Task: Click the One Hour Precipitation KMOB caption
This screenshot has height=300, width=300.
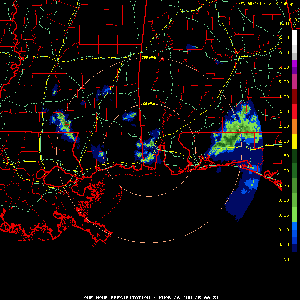Action: point(151,298)
